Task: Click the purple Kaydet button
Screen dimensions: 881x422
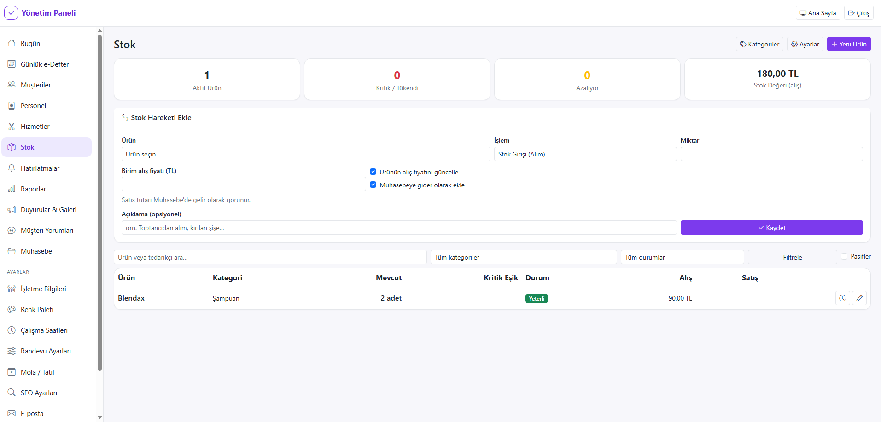Action: tap(772, 228)
